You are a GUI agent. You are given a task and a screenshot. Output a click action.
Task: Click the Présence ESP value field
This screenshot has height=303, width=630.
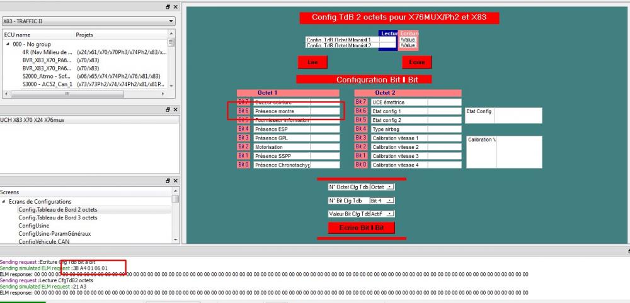(x=324, y=129)
